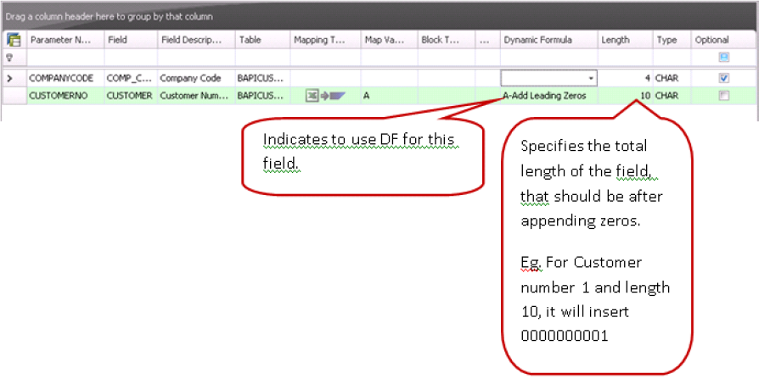Click the Mapping Type column header
Viewport: 759px width, 379px height.
(x=324, y=40)
